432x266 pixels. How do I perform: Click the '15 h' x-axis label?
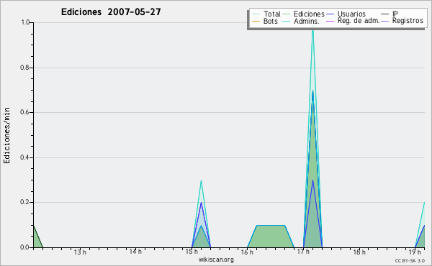[192, 252]
